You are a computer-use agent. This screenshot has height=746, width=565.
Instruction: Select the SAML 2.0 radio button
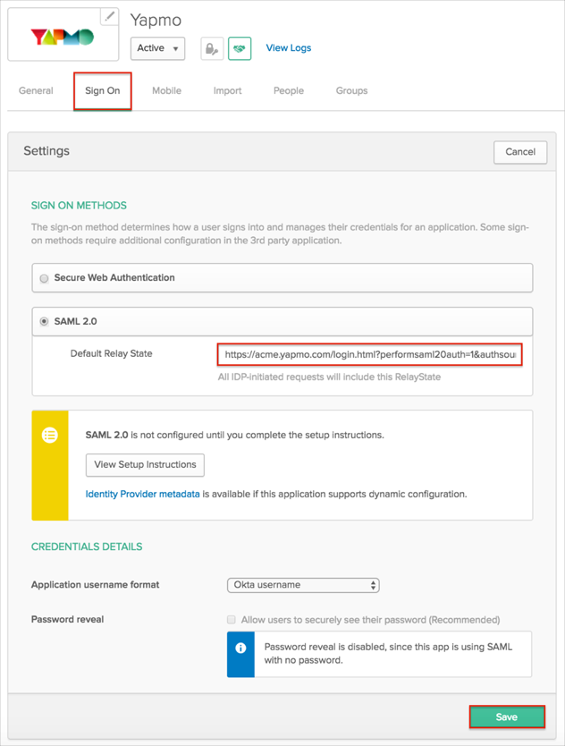[x=44, y=321]
